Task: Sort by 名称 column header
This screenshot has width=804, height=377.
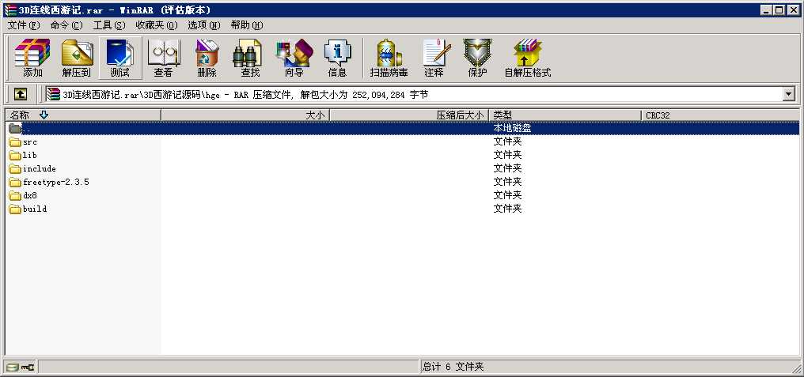Action: pos(83,115)
